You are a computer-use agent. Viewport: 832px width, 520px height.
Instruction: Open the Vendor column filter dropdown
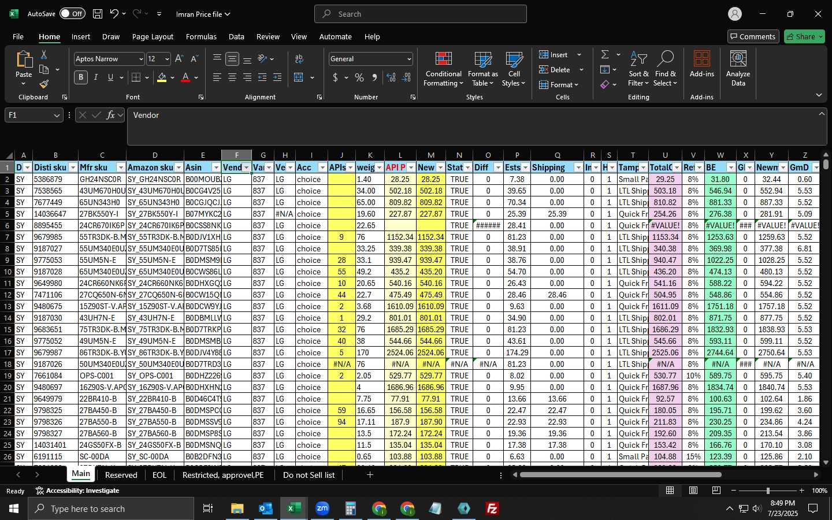tap(247, 168)
